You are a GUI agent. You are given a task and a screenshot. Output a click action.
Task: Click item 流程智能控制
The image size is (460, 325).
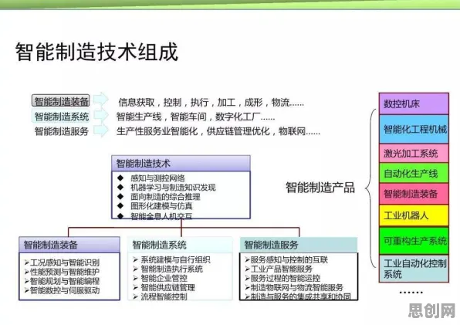point(164,296)
